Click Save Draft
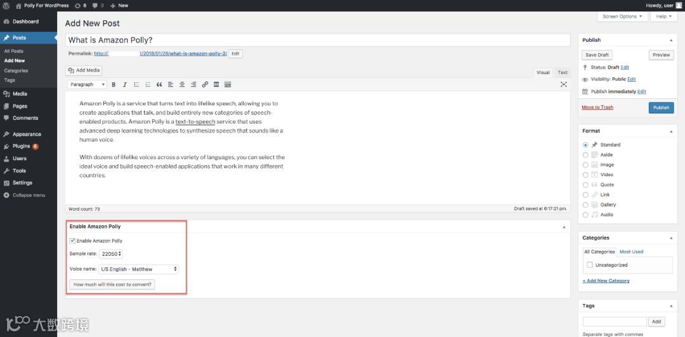The image size is (685, 337). (597, 55)
